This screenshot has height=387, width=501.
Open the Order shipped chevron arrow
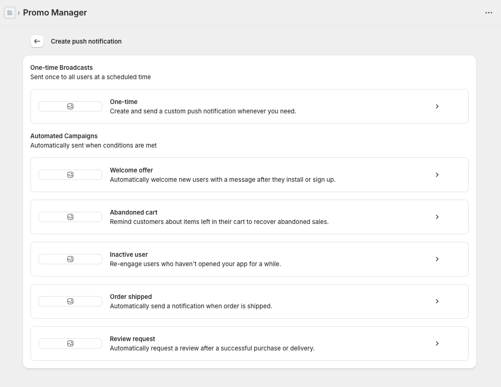pos(437,301)
